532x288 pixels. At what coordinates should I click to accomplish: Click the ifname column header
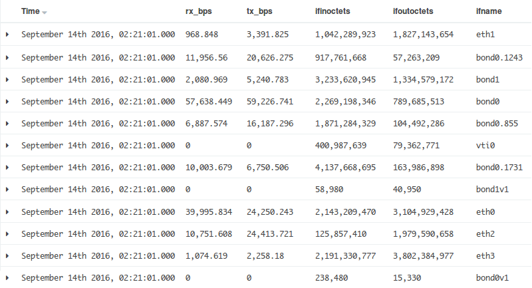489,12
